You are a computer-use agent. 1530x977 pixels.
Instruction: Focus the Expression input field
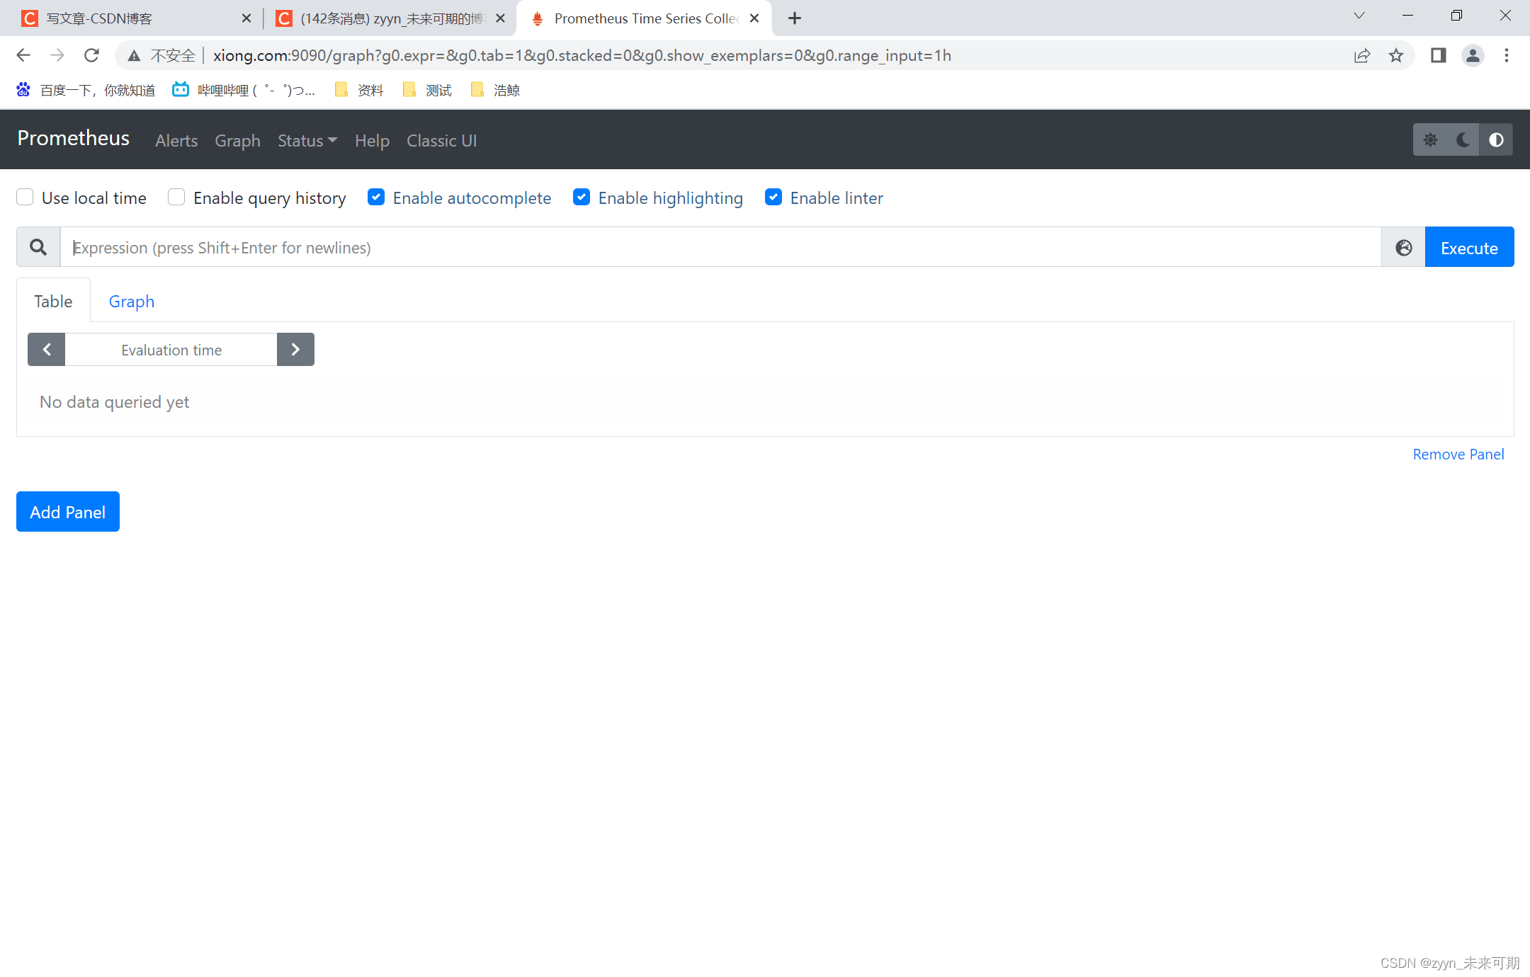pyautogui.click(x=720, y=247)
